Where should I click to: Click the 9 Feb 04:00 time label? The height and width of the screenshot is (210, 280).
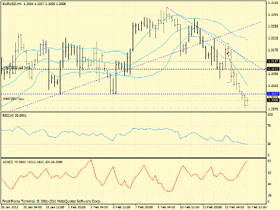click(167, 207)
